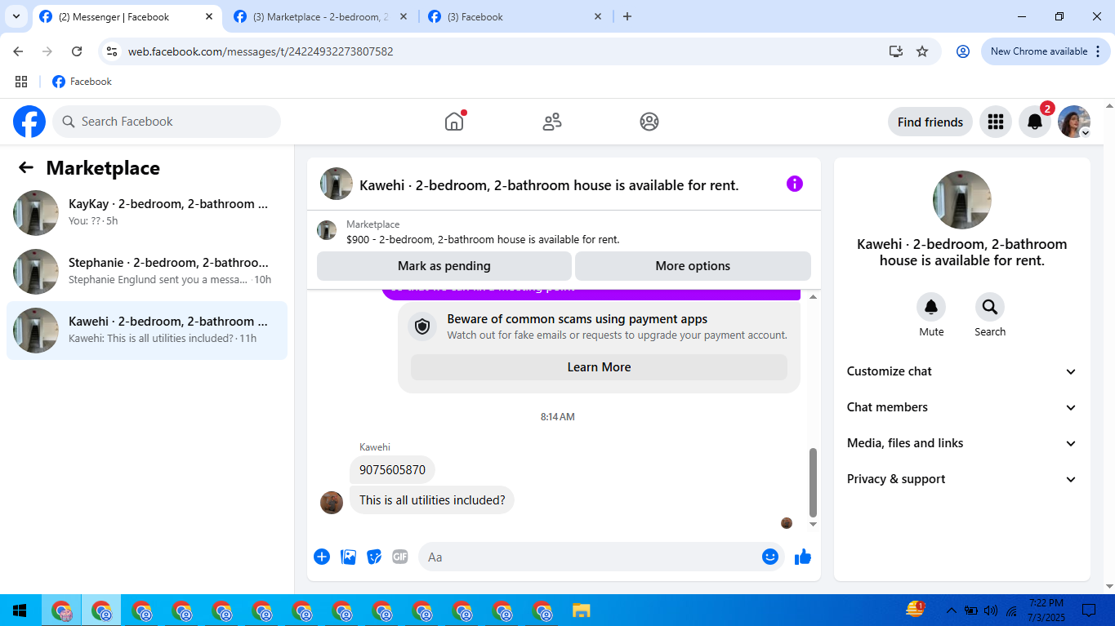Bookmark this page with the star icon
The image size is (1115, 626).
(x=922, y=51)
